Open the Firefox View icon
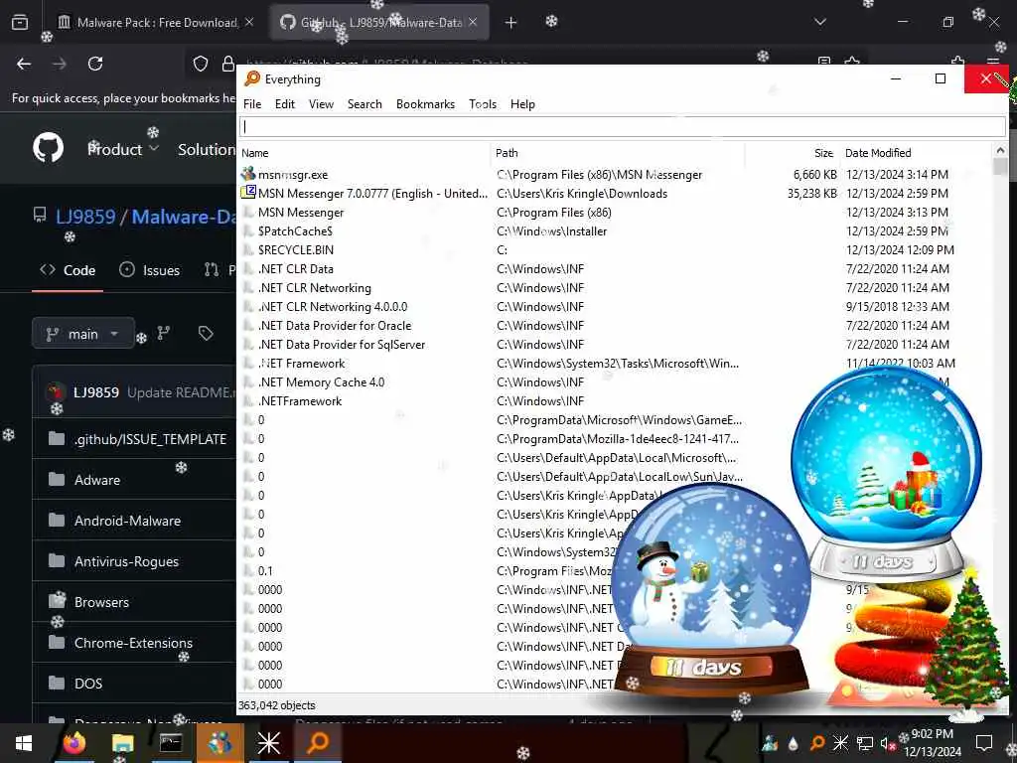The image size is (1017, 763). tap(20, 23)
